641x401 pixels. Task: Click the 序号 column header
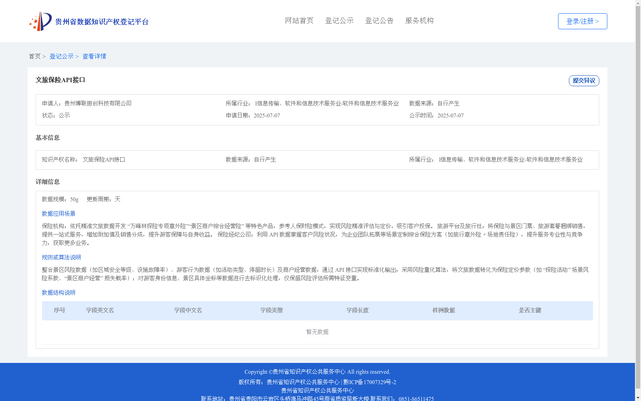(x=60, y=310)
